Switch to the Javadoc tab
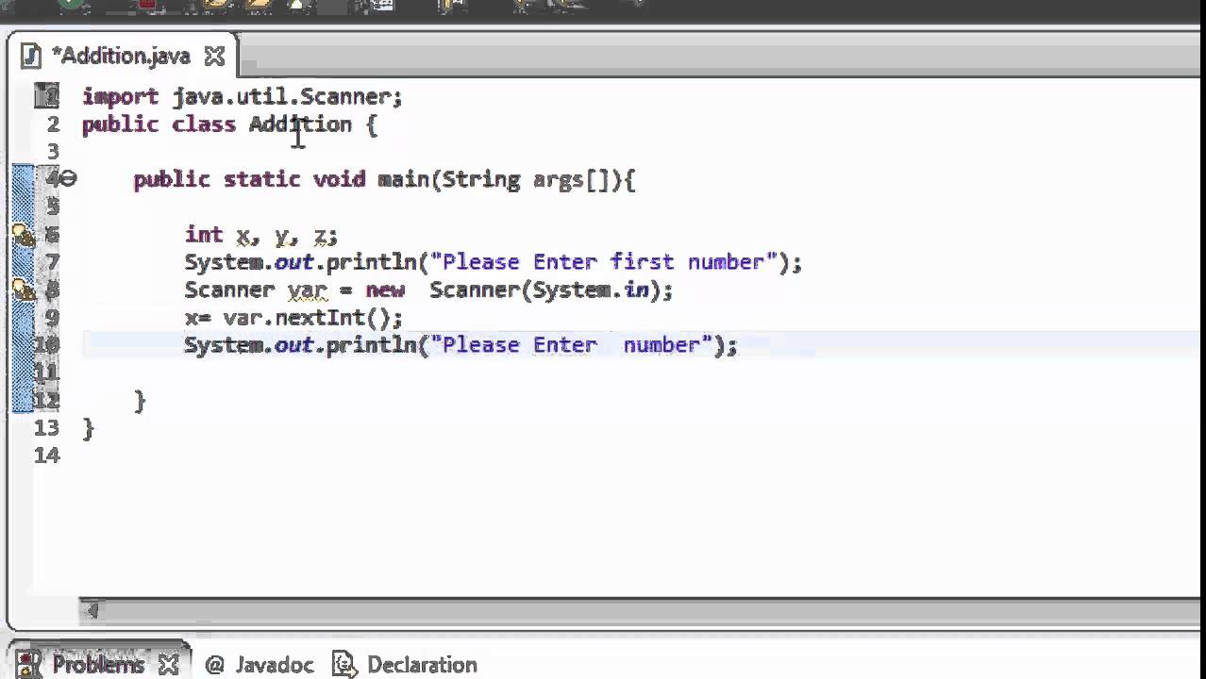The width and height of the screenshot is (1206, 679). pyautogui.click(x=274, y=665)
